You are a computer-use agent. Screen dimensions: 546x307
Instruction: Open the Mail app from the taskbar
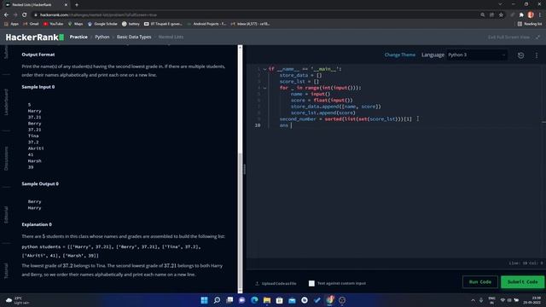tap(292, 300)
